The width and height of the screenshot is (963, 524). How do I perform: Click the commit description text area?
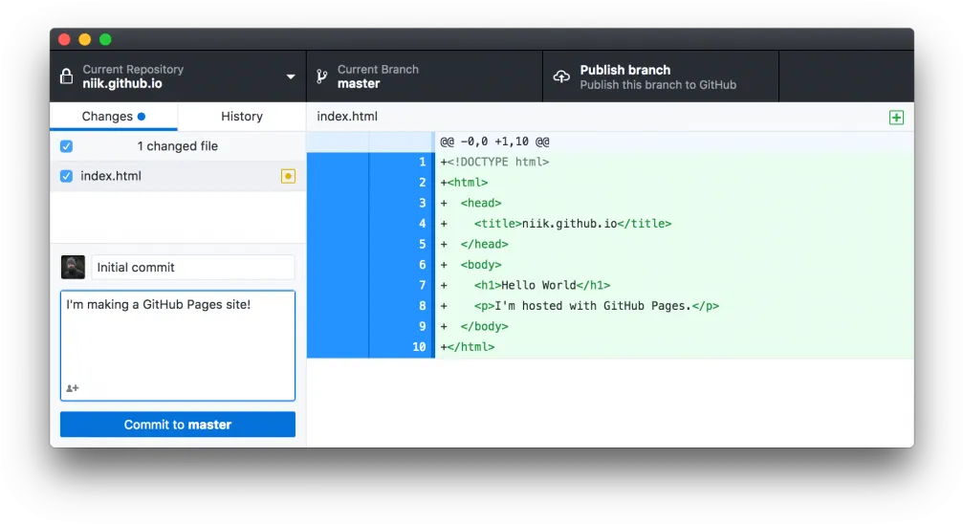(x=178, y=346)
